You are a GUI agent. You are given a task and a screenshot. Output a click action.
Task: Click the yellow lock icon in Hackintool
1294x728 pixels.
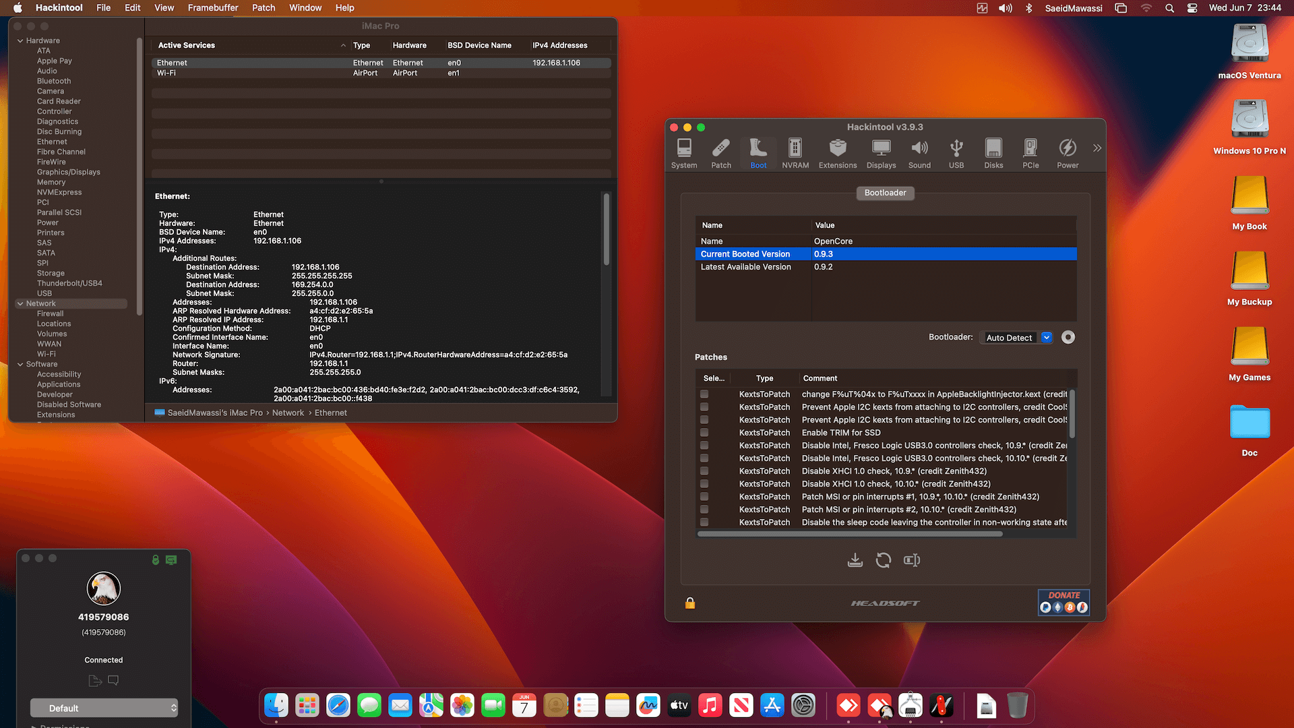(x=690, y=603)
